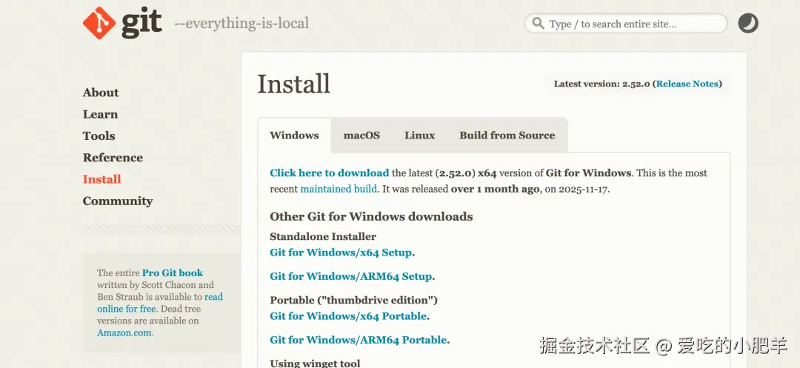
Task: Open the Pro Git book link
Action: [173, 272]
